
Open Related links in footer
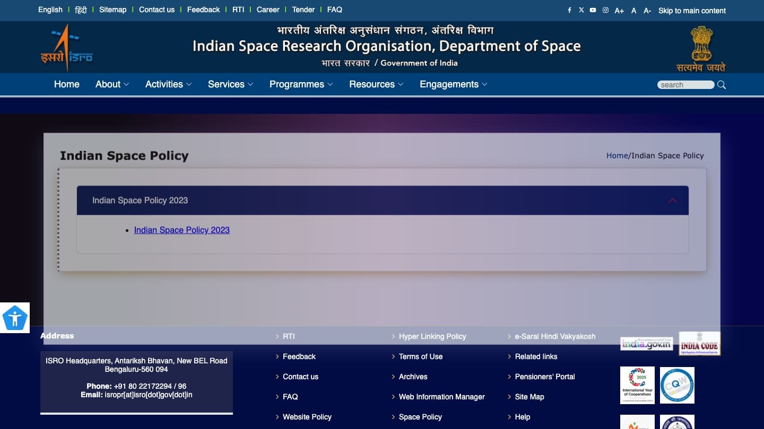[x=536, y=356]
